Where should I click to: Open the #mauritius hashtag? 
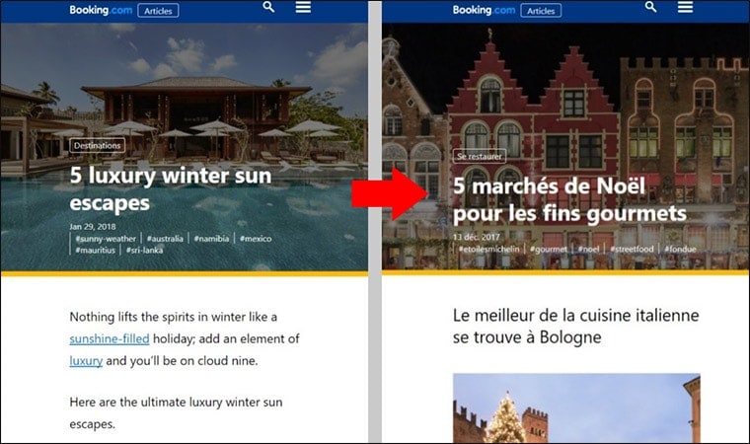tap(95, 251)
